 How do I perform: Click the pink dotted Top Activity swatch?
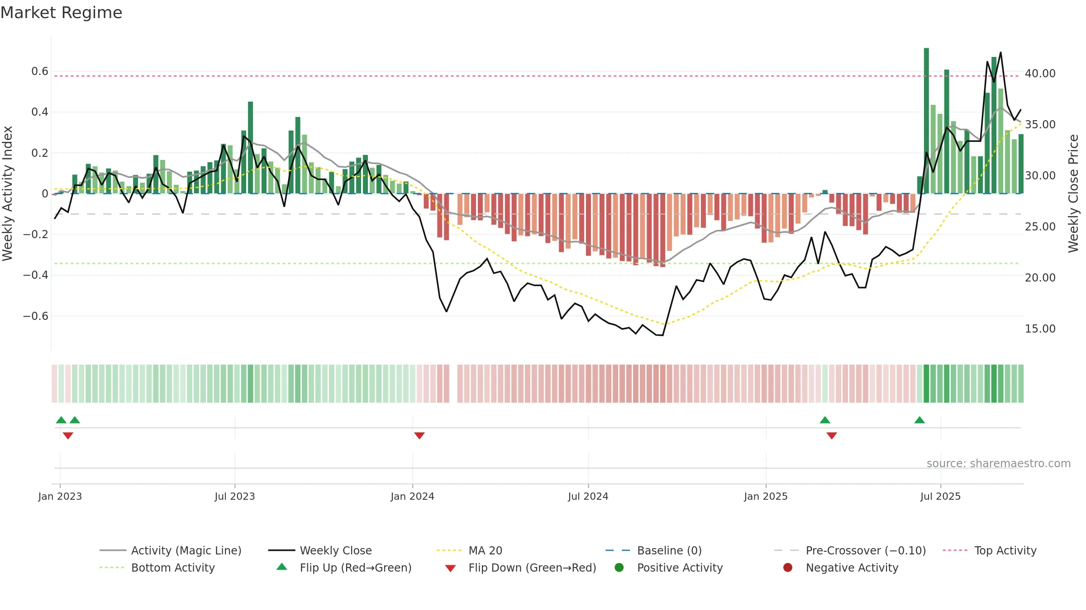point(955,550)
